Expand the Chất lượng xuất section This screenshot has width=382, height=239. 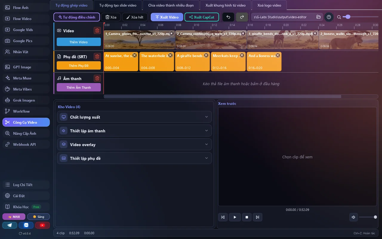(x=134, y=117)
